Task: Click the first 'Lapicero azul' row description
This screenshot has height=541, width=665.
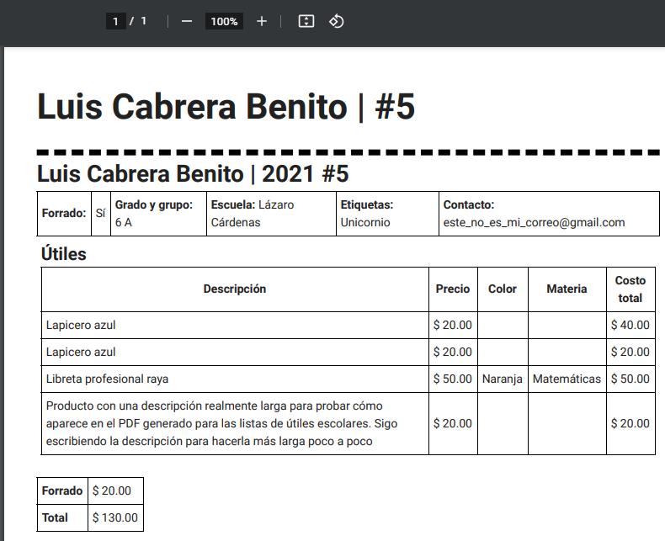Action: [81, 326]
